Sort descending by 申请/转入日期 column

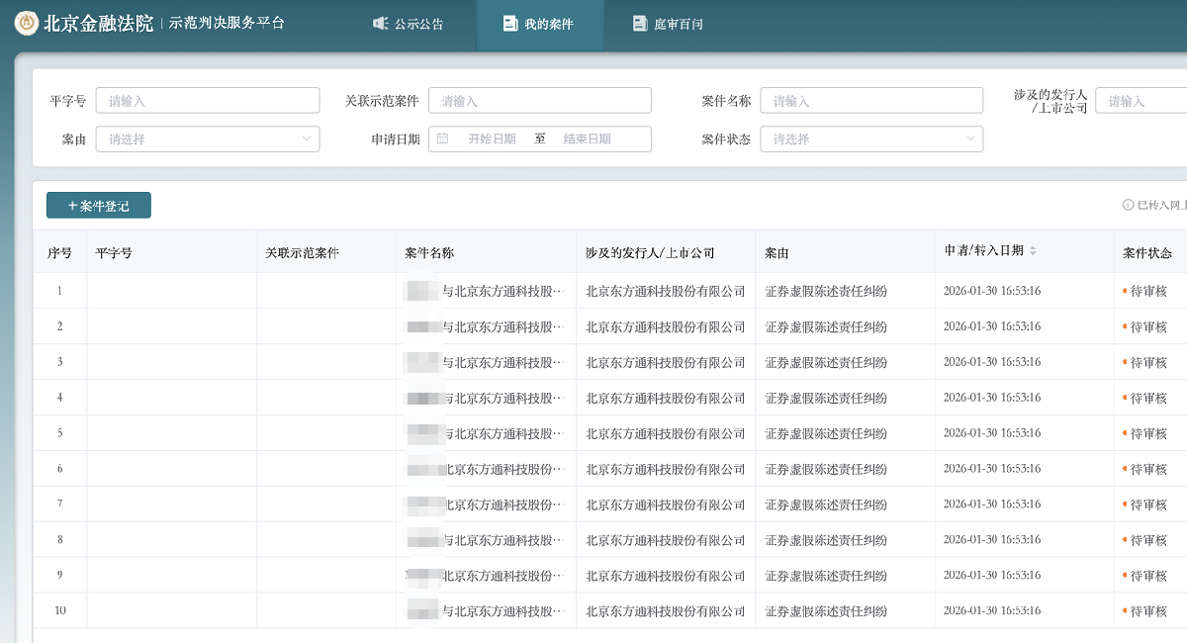(x=1035, y=254)
